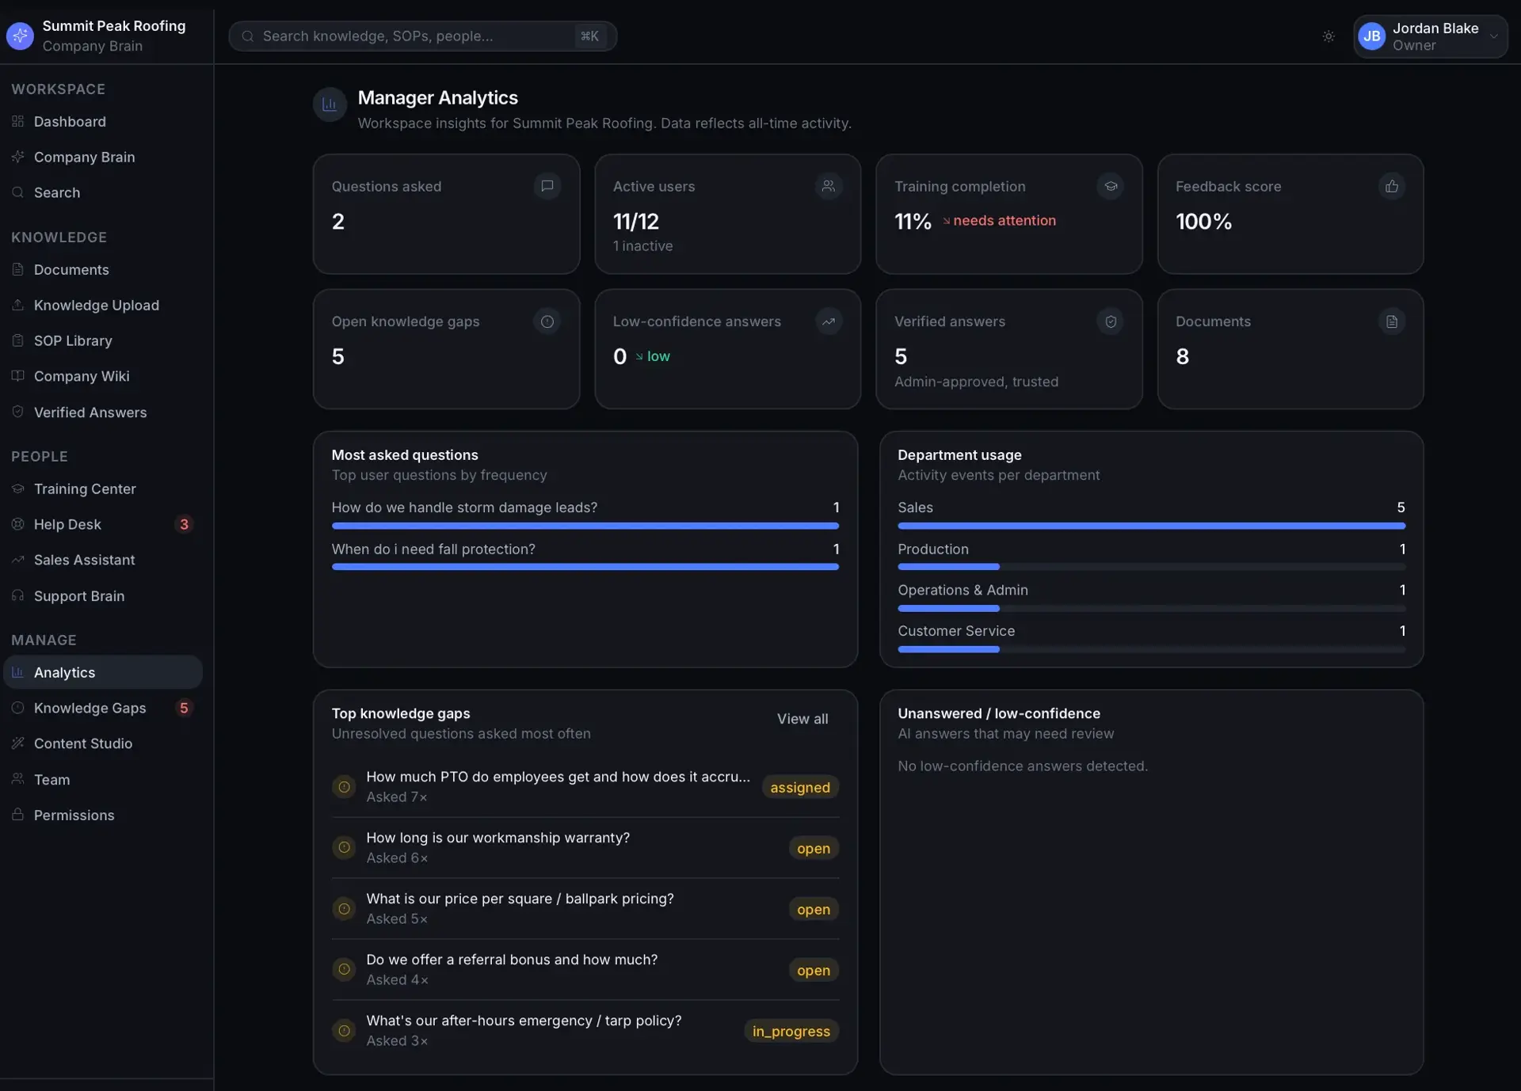Click the Knowledge Gaps sidebar icon
The width and height of the screenshot is (1521, 1091).
tap(17, 708)
